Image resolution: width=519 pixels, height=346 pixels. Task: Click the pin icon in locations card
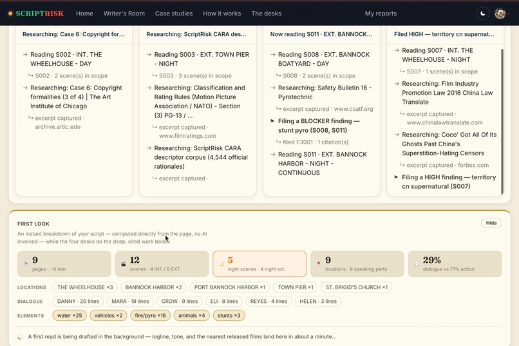click(x=319, y=264)
